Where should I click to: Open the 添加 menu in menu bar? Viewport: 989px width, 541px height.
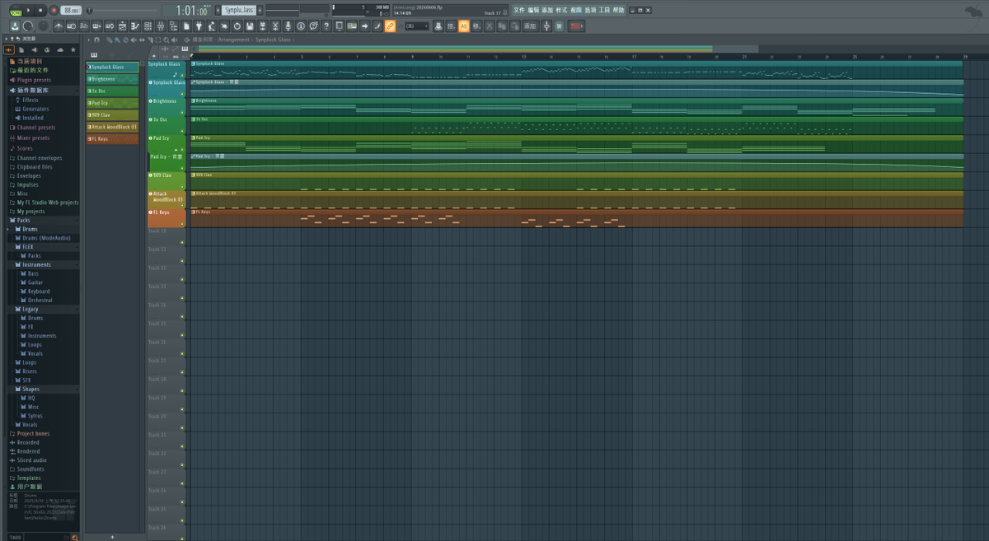(547, 11)
